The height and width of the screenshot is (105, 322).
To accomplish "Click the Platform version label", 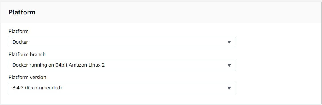I will tap(27, 77).
